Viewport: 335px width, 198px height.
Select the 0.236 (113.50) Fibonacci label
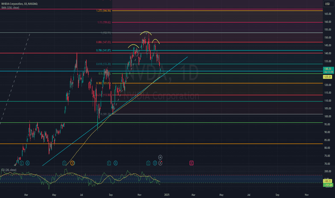pyautogui.click(x=104, y=95)
